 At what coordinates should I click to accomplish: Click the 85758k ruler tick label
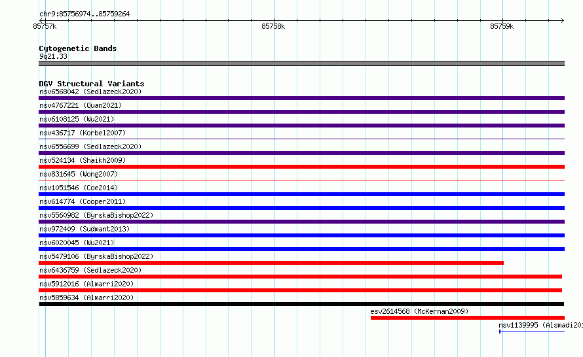coord(273,26)
